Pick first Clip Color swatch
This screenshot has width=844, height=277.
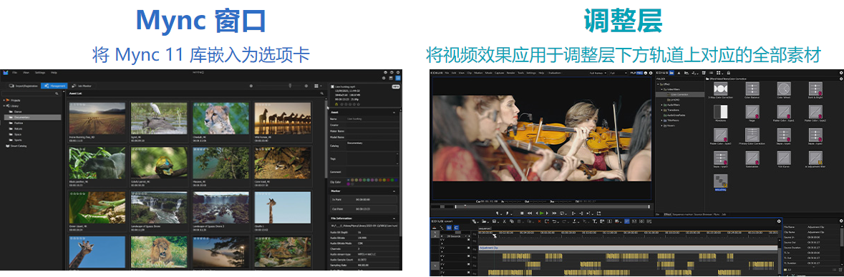coord(348,180)
